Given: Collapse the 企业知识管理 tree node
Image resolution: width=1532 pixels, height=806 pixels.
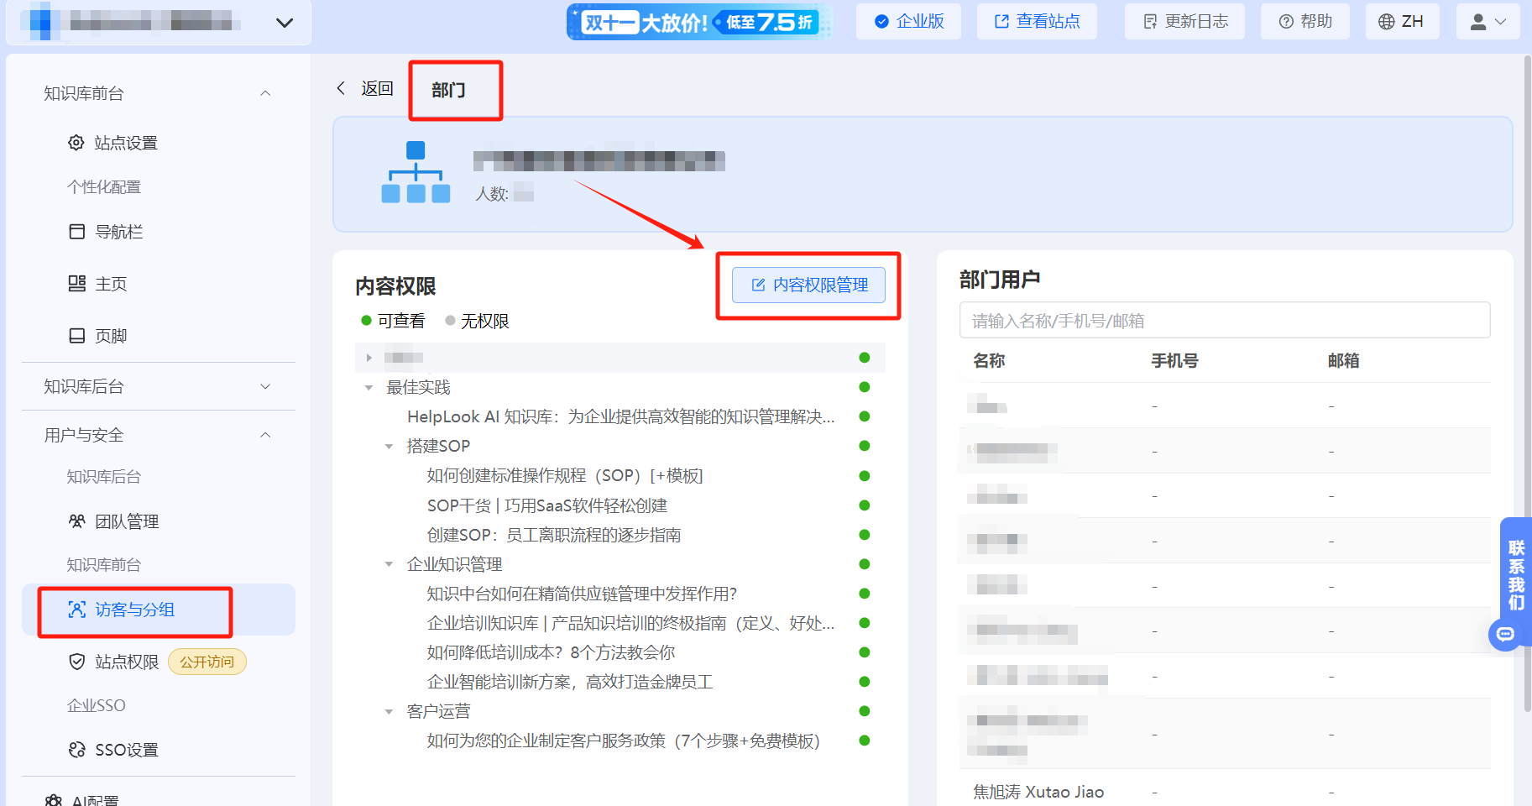Looking at the screenshot, I should click(x=389, y=564).
